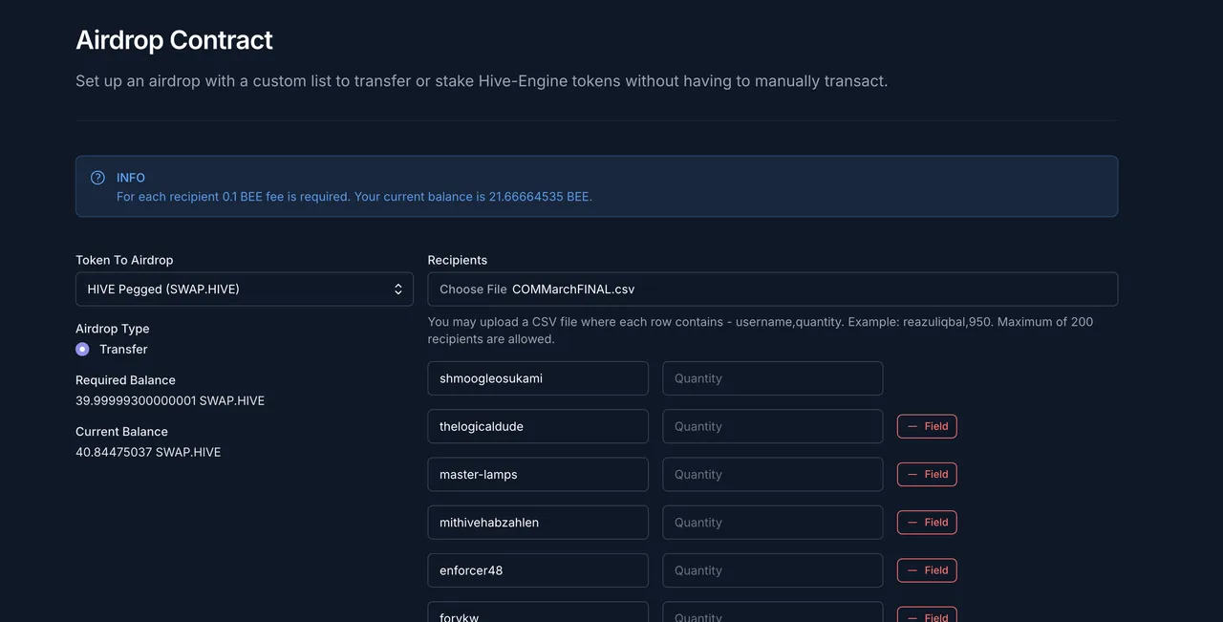Click Quantity field for mithivehabzahlen
Screen dimensions: 1223x622
[773, 523]
